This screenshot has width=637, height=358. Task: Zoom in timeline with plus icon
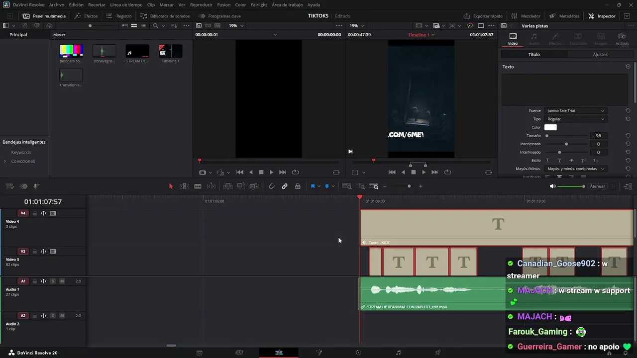(x=421, y=186)
